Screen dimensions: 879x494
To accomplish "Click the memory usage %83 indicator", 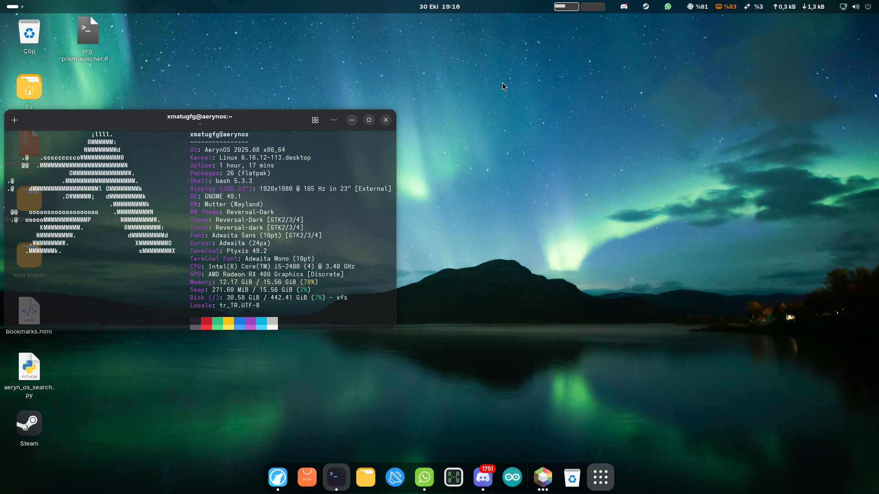I will click(x=726, y=6).
